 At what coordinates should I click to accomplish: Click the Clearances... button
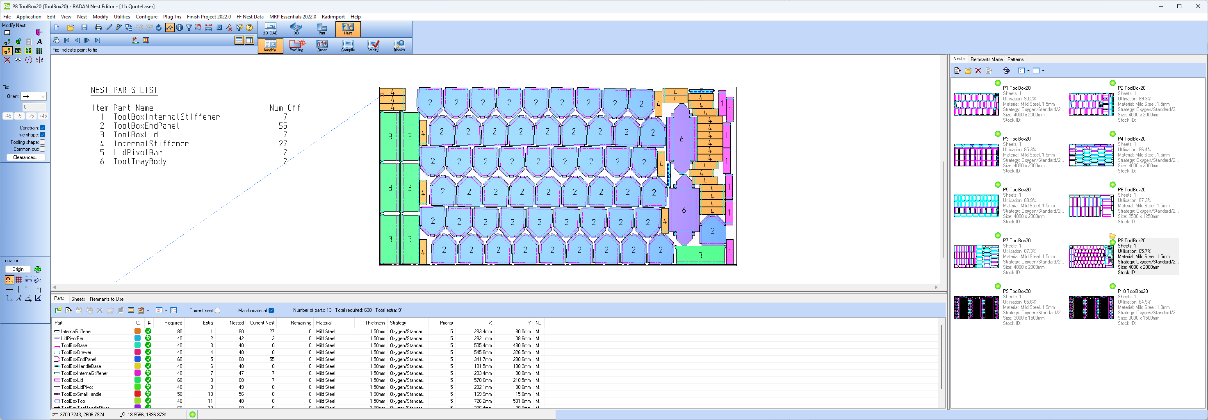click(x=26, y=157)
